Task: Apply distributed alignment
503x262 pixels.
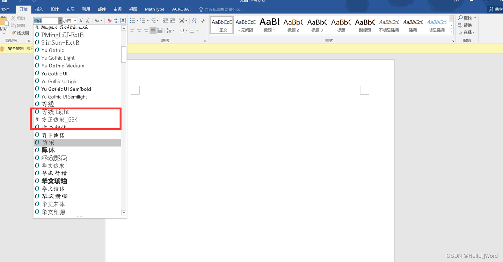Action: coord(160,30)
